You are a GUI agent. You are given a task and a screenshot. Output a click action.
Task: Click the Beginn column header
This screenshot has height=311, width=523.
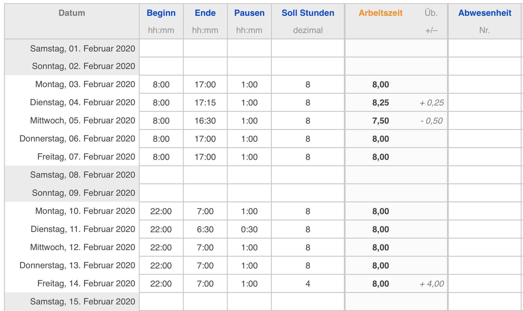pyautogui.click(x=161, y=13)
